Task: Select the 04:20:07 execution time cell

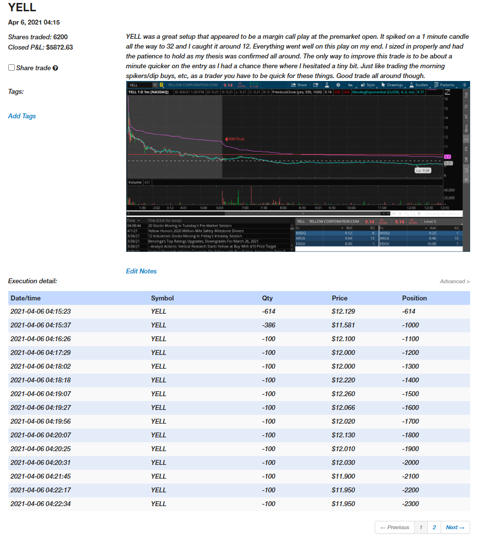Action: pyautogui.click(x=41, y=435)
